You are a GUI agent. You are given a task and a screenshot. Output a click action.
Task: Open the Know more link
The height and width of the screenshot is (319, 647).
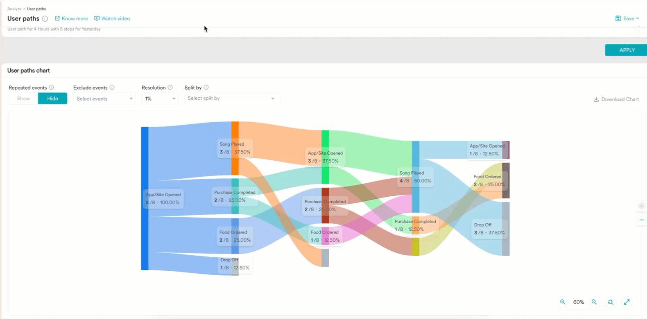tap(71, 18)
